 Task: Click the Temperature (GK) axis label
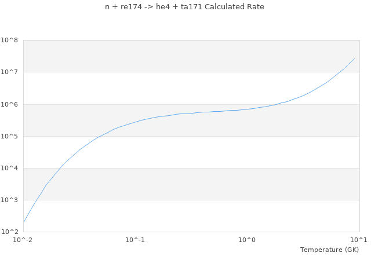point(329,250)
